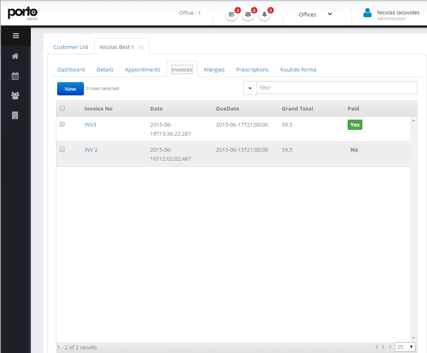
Task: Open invoice INV3 link
Action: point(90,125)
